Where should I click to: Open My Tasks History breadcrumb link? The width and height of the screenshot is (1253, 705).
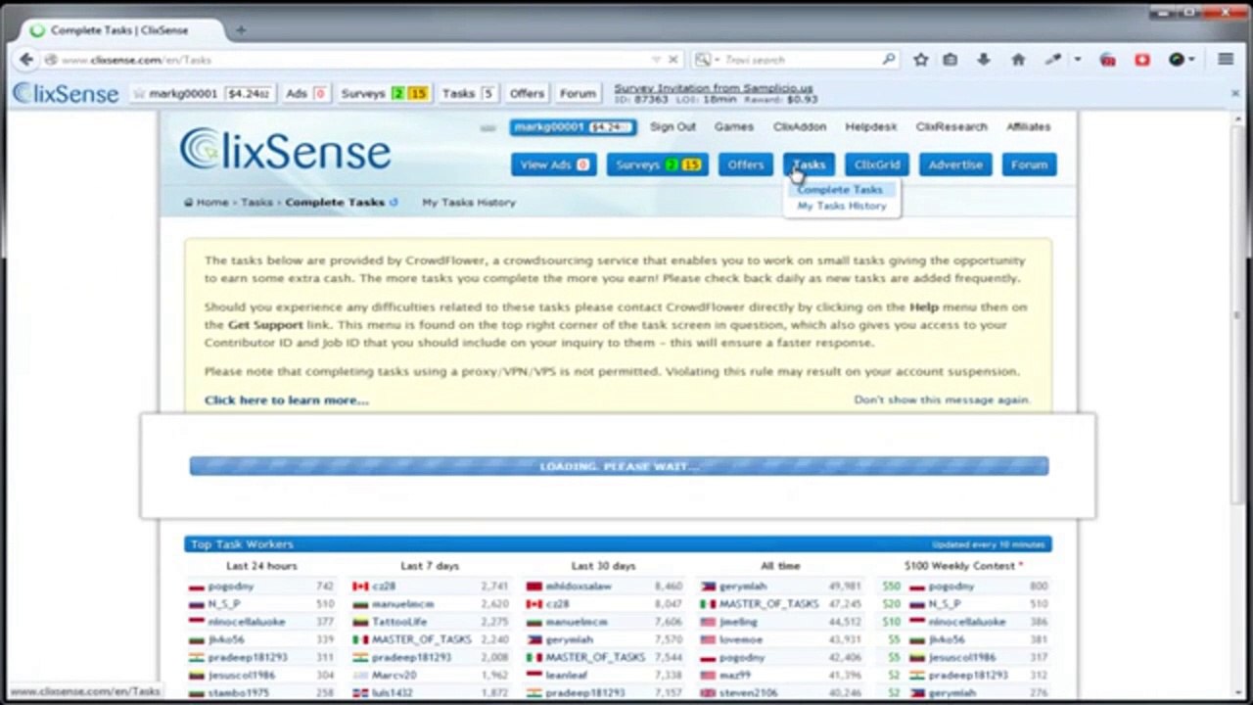(469, 203)
